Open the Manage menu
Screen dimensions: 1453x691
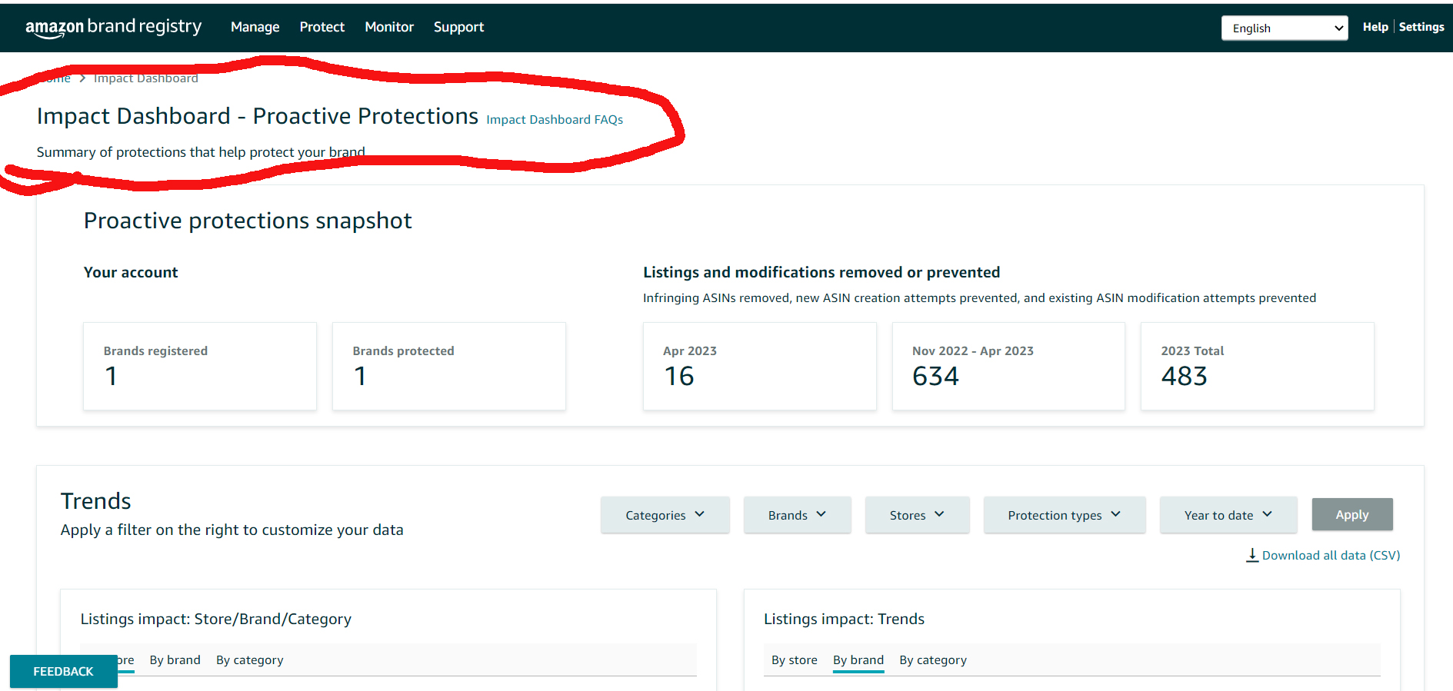255,27
